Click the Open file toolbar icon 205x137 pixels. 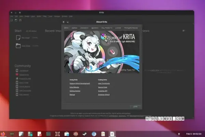click(16, 20)
